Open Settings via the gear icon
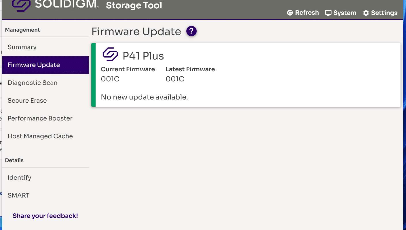 (x=366, y=13)
